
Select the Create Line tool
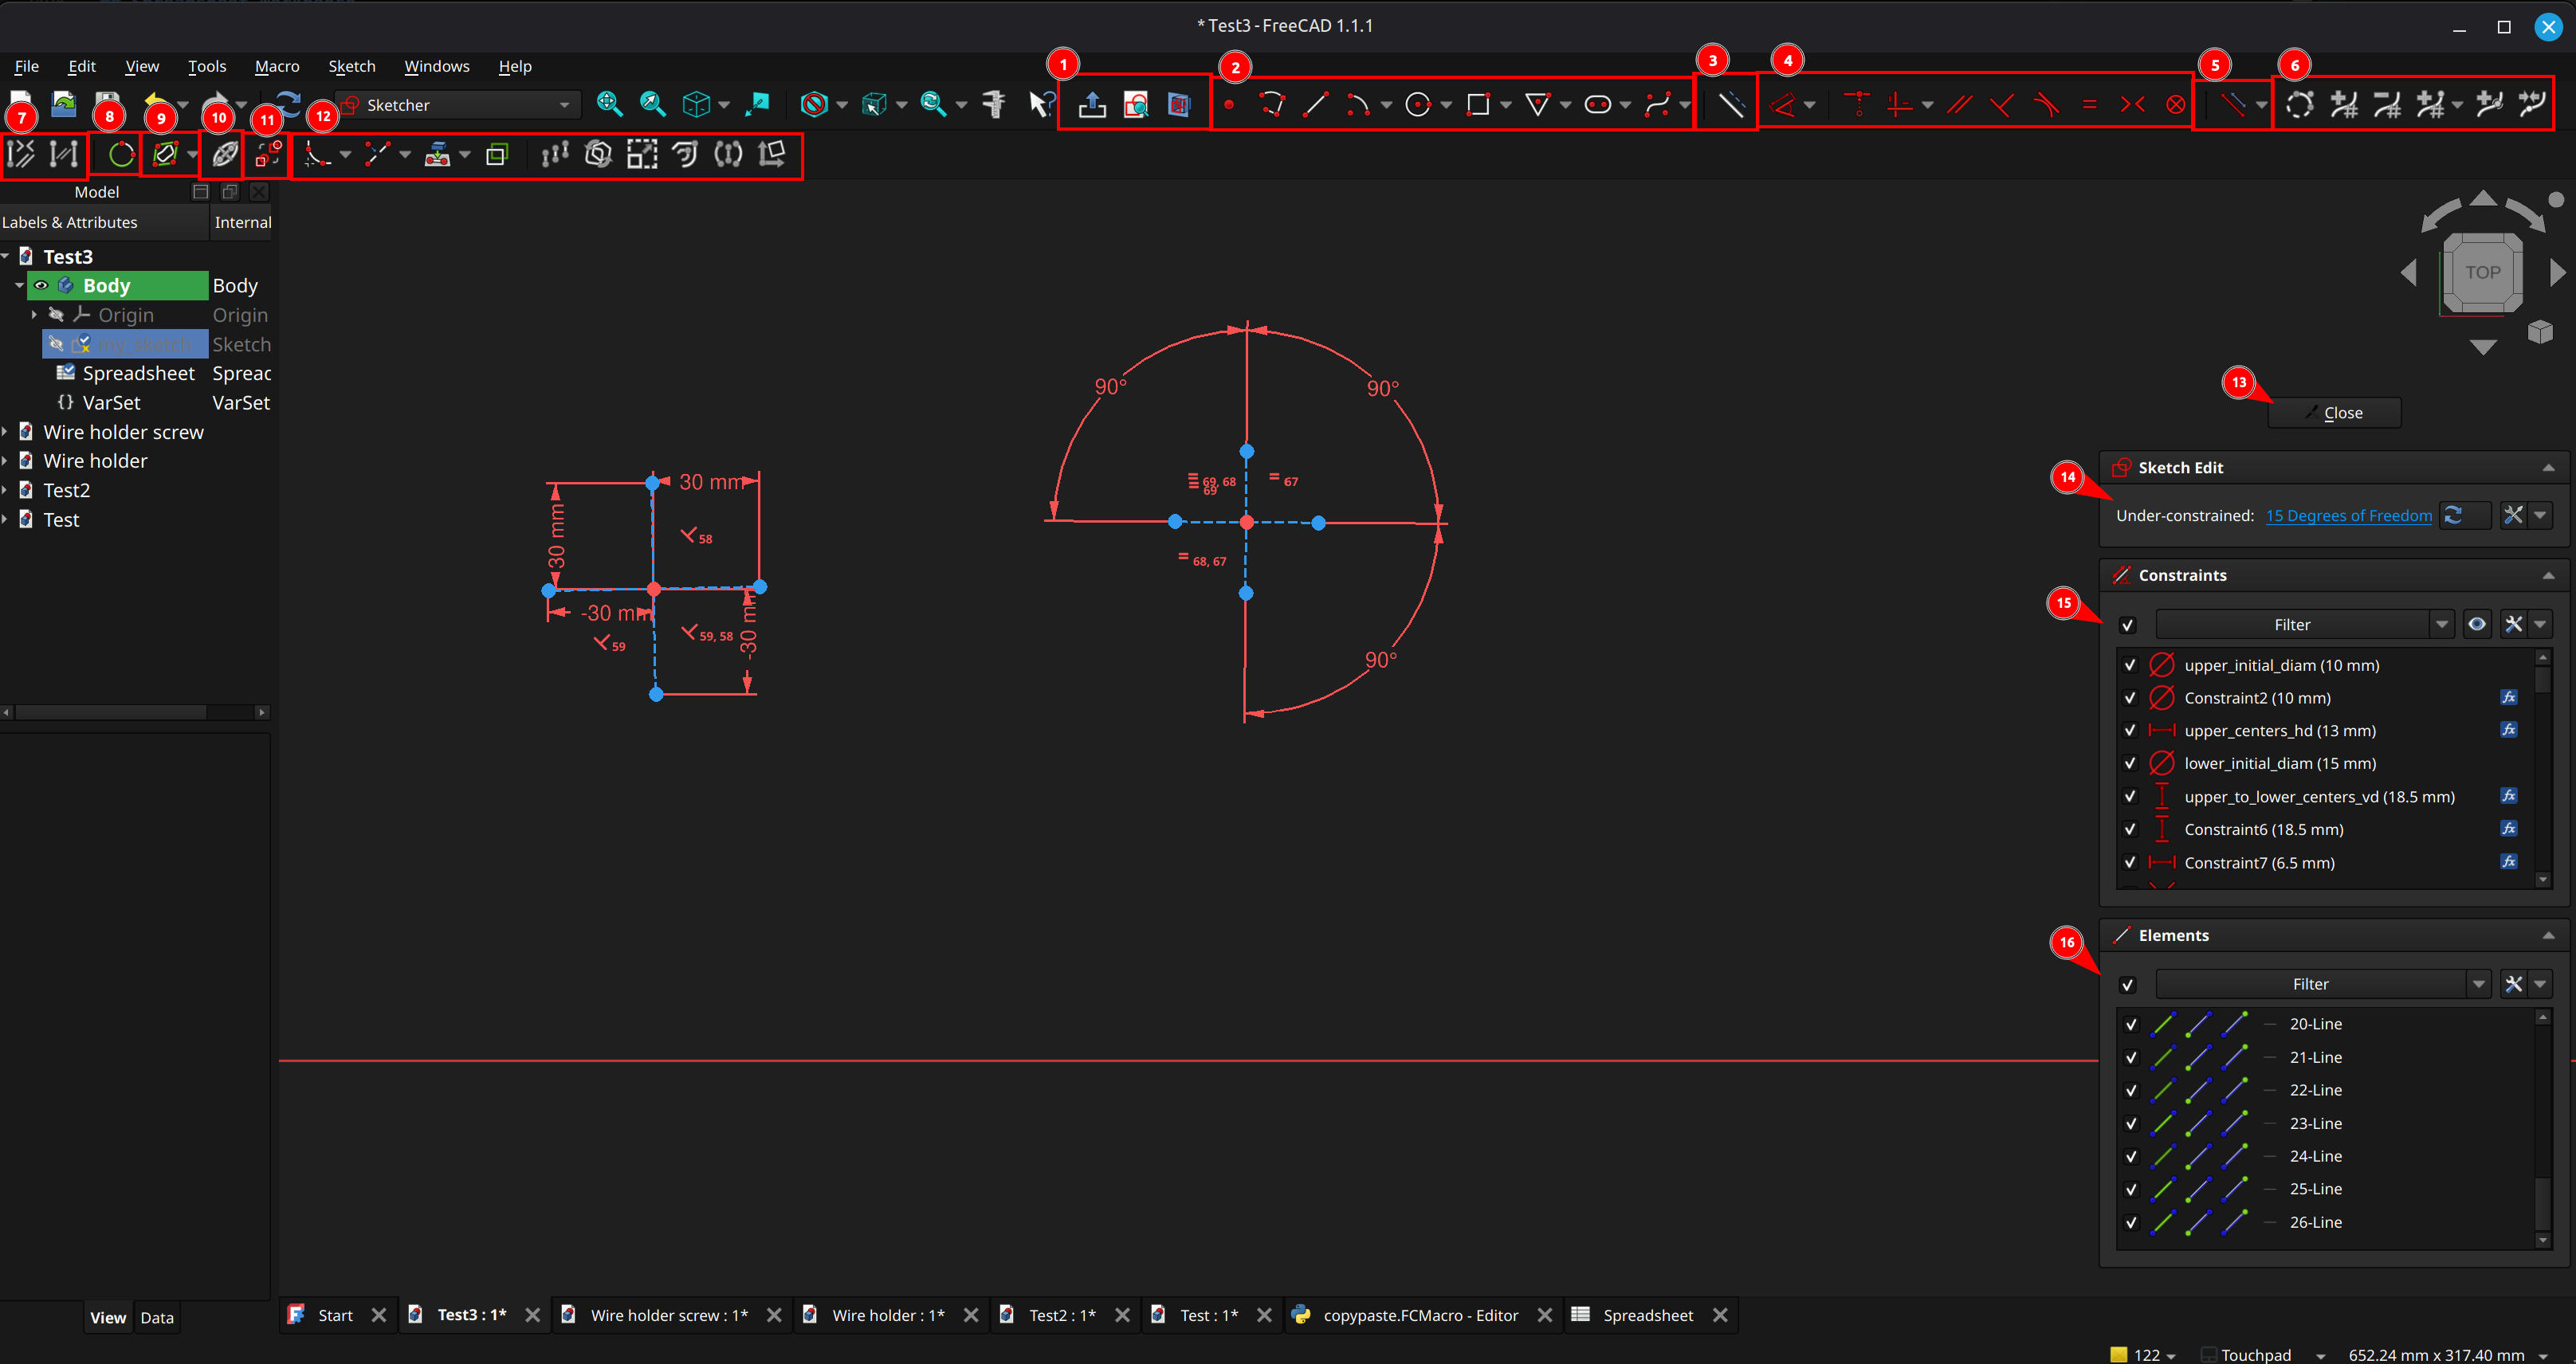coord(1316,104)
